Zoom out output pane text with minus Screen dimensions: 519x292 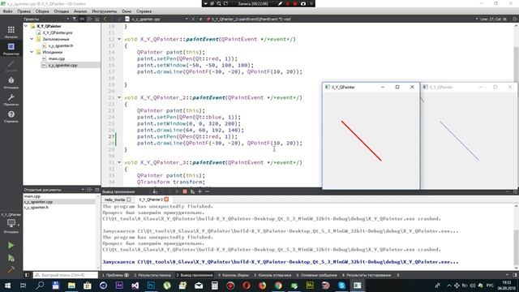208,191
